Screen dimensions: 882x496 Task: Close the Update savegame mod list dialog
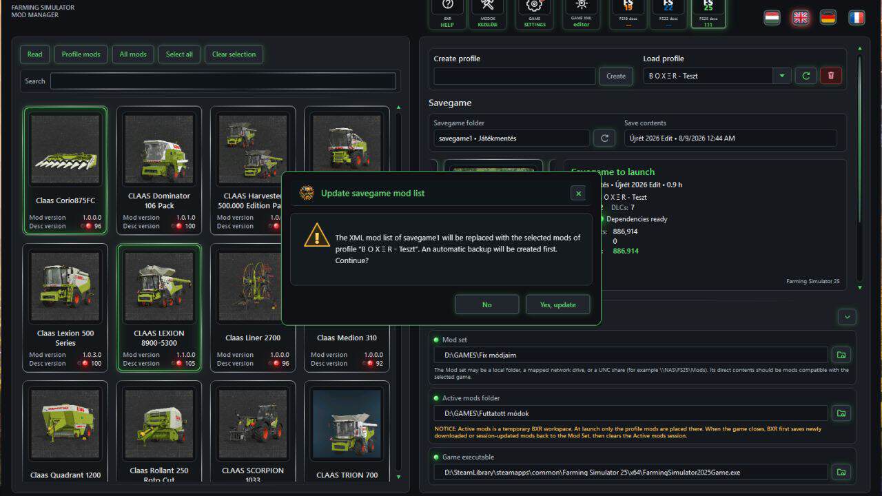point(578,194)
